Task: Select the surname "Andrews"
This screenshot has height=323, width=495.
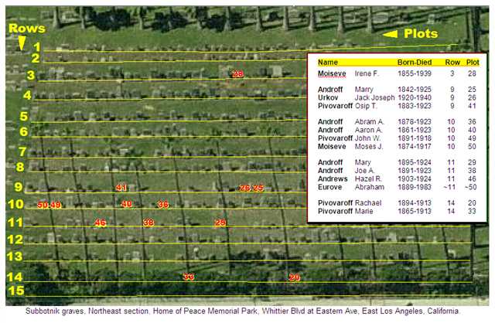Action: [333, 178]
